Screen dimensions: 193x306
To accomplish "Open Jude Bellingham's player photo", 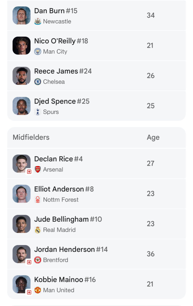I will point(22,224).
